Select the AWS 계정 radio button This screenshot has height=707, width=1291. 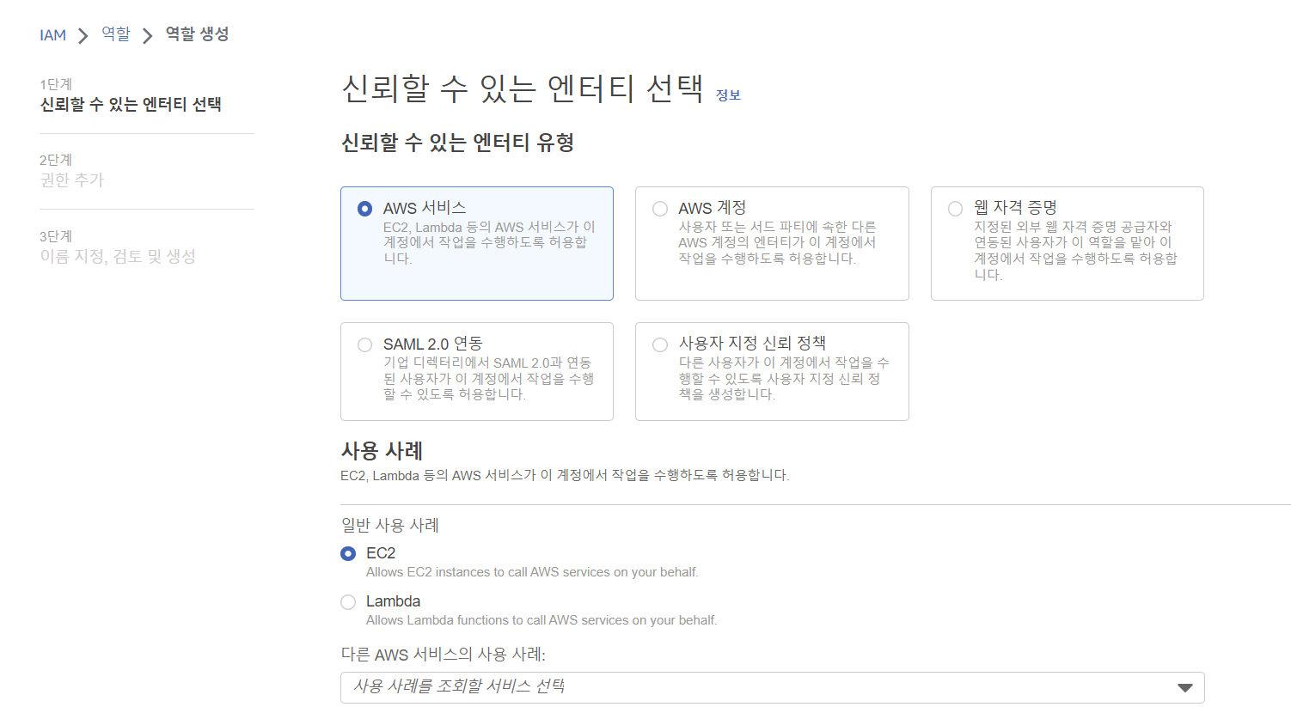click(x=660, y=209)
